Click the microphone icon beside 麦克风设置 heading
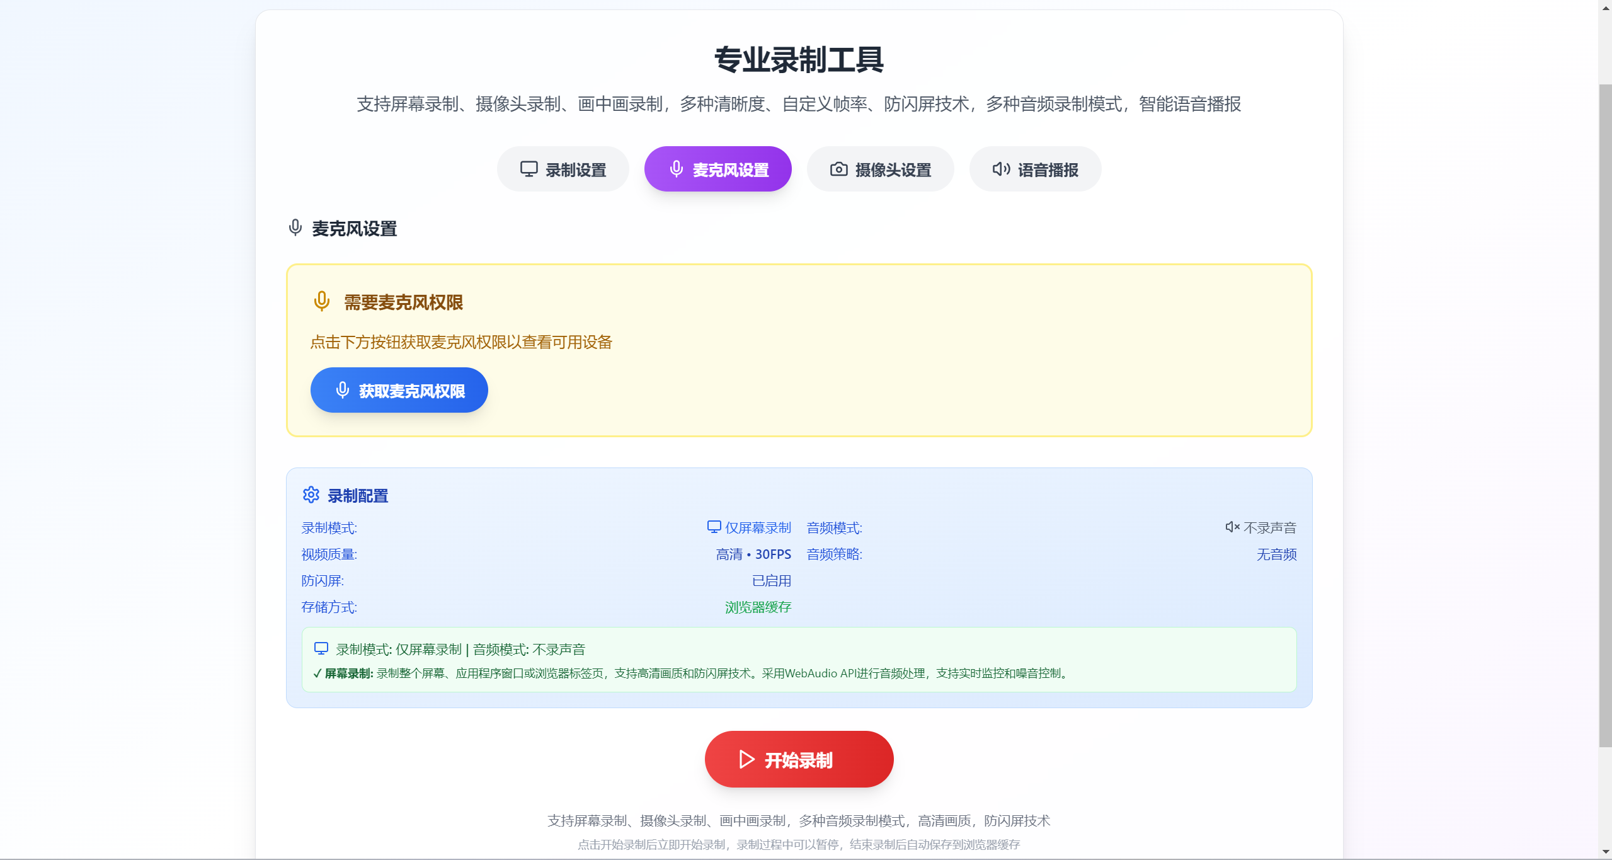This screenshot has width=1612, height=860. pyautogui.click(x=295, y=227)
